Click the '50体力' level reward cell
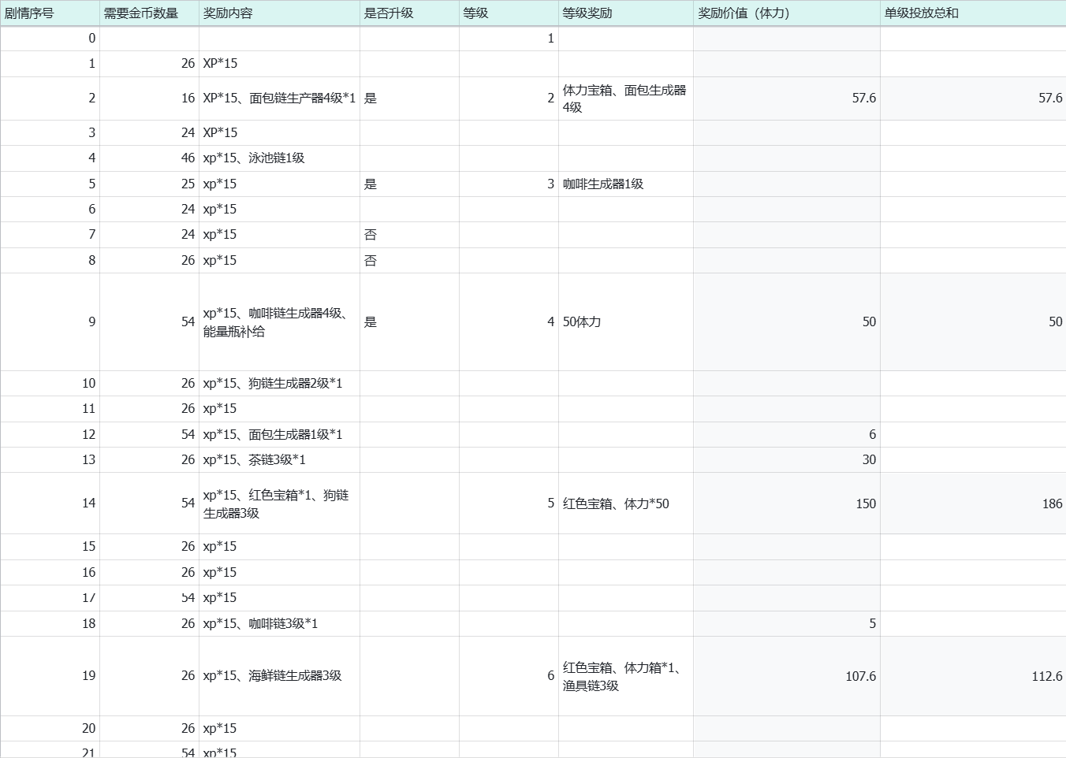The image size is (1066, 758). point(626,322)
